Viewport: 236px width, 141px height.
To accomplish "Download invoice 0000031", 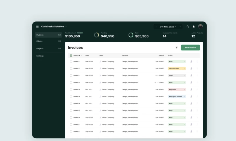I will coord(191,75).
